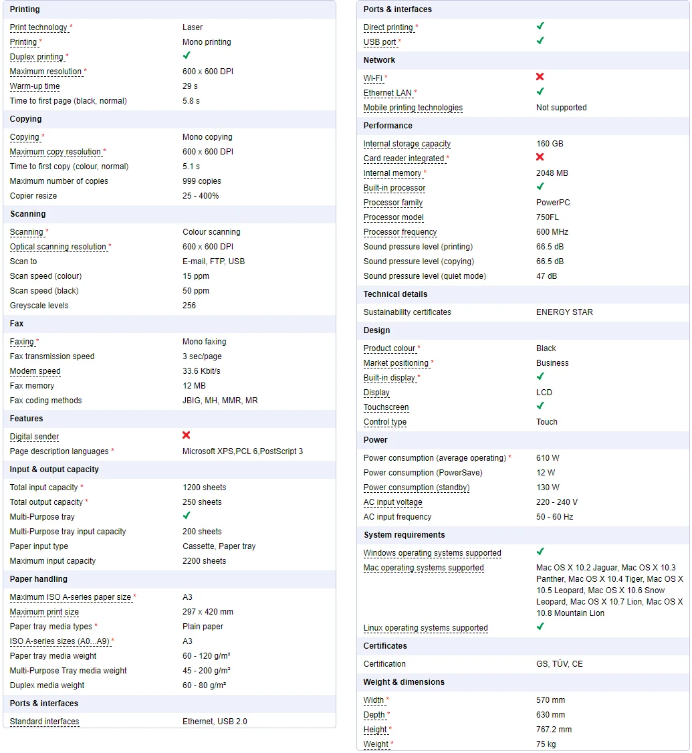This screenshot has width=692, height=753.
Task: Click the green check for Touchscreen
Action: pyautogui.click(x=540, y=407)
